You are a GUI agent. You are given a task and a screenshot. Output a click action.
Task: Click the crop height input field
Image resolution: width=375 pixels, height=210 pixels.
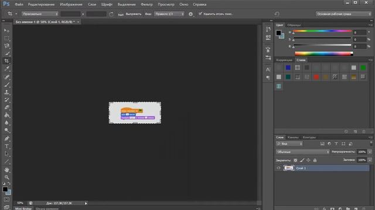[96, 14]
